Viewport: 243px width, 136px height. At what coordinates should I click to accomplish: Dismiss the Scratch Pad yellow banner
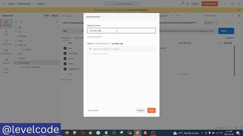click(x=239, y=10)
